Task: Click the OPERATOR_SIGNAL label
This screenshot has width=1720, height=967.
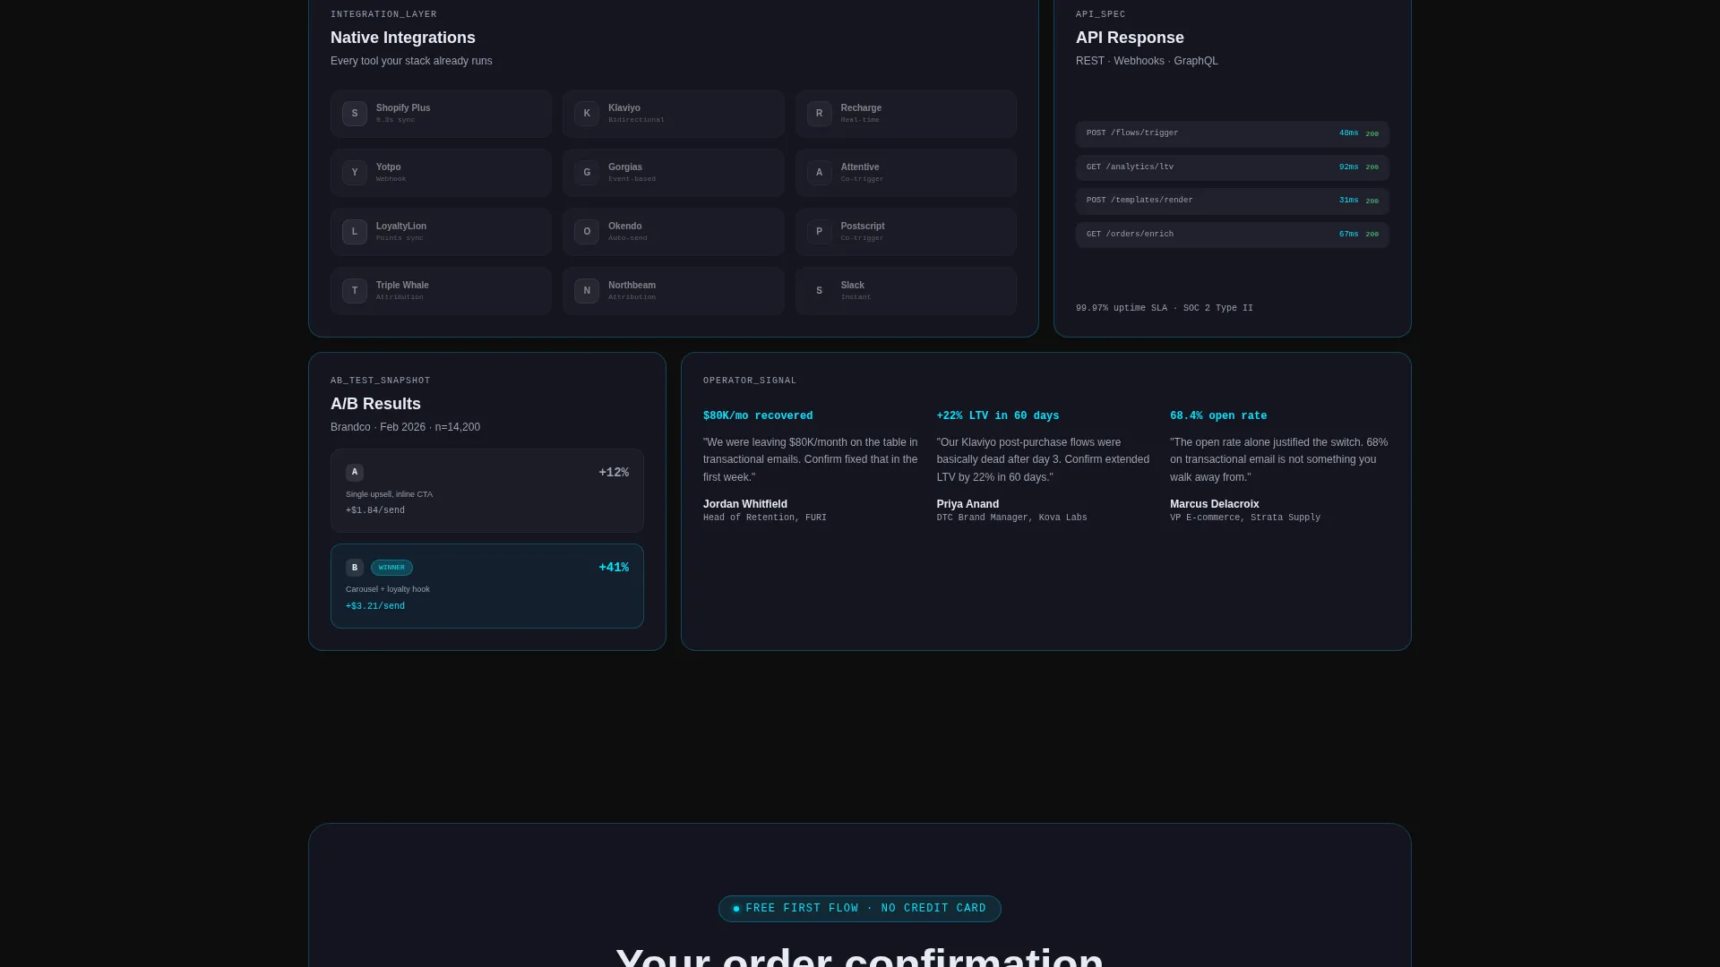Action: 750,381
